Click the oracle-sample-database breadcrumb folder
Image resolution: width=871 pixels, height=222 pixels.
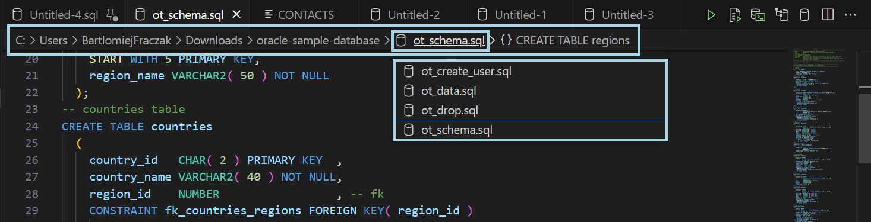click(x=318, y=41)
